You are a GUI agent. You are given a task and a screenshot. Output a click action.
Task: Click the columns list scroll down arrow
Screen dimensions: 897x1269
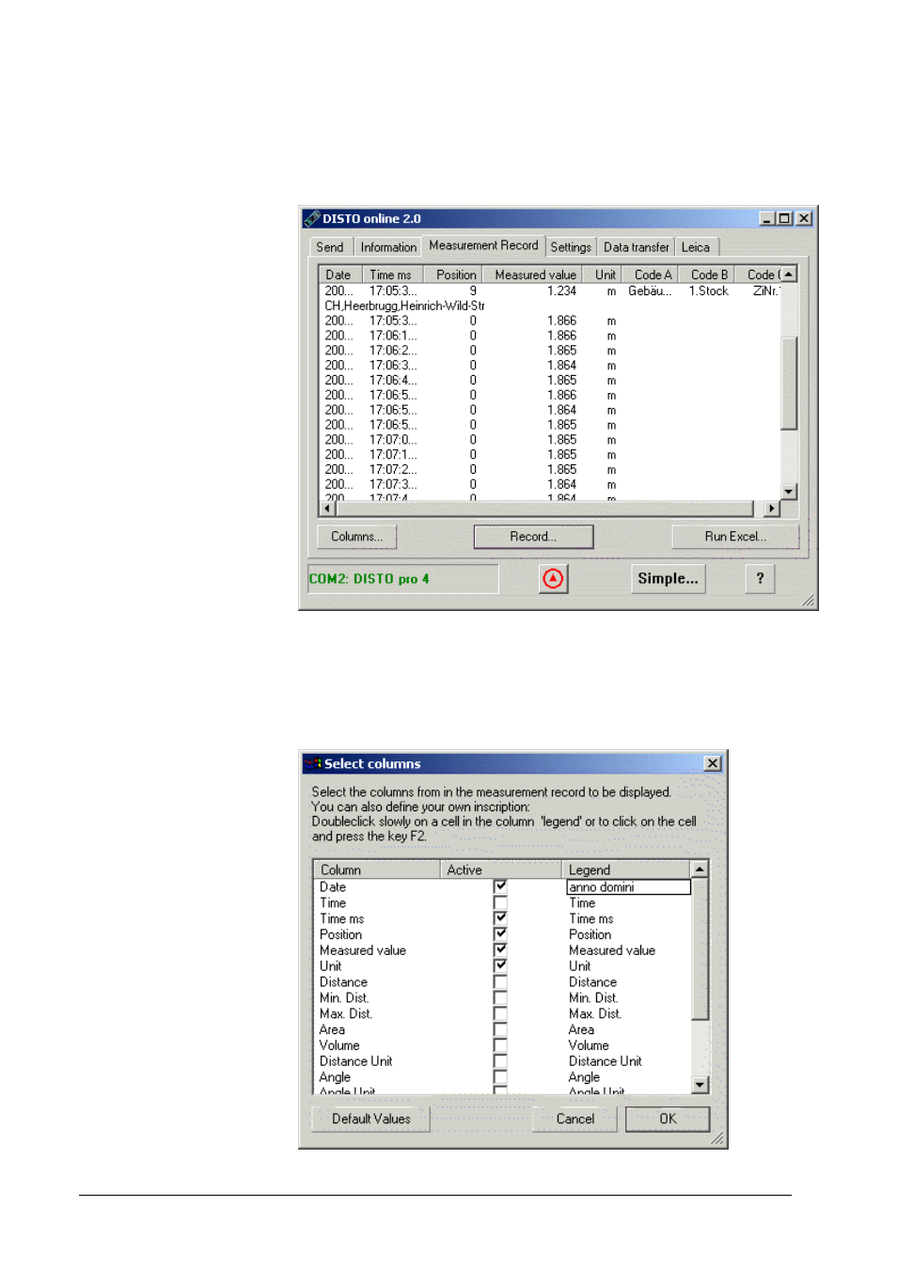pyautogui.click(x=699, y=1085)
